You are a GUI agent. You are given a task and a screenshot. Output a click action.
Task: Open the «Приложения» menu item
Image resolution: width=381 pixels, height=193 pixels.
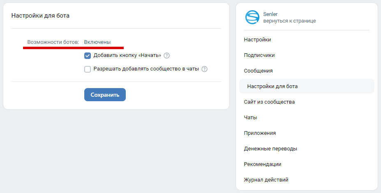click(x=260, y=133)
